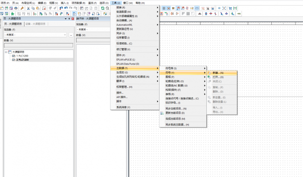Open the 插入 (I) menu
This screenshot has height=177, width=303.
(x=65, y=3)
